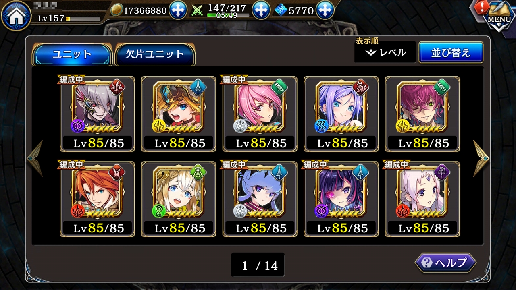The height and width of the screenshot is (290, 516).
Task: Select the winking magenta-haired unit card
Action: pyautogui.click(x=422, y=114)
